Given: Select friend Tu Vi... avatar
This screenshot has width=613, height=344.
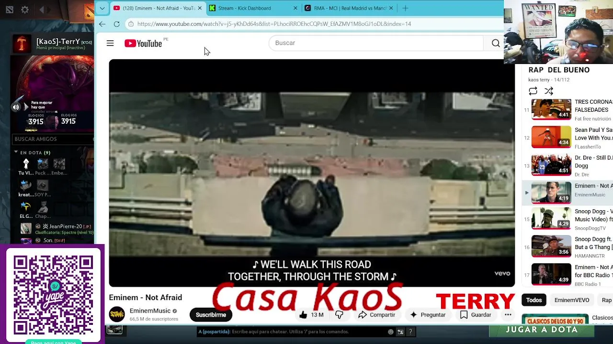Looking at the screenshot, I should [x=26, y=164].
